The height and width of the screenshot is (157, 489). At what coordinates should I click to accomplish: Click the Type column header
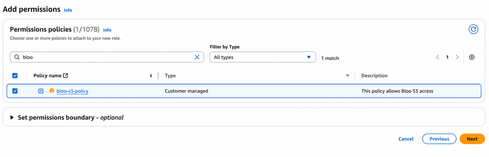[x=170, y=75]
